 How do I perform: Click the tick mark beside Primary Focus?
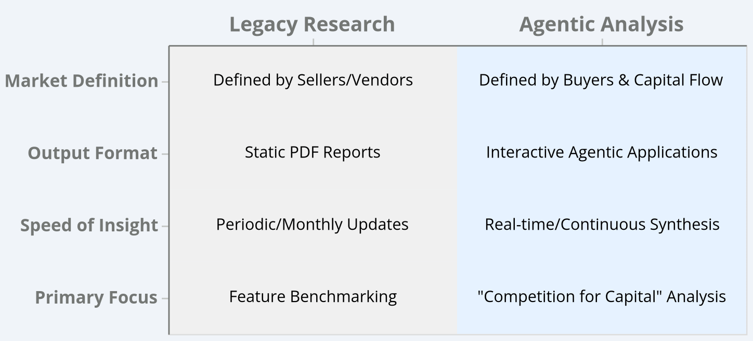(x=165, y=298)
